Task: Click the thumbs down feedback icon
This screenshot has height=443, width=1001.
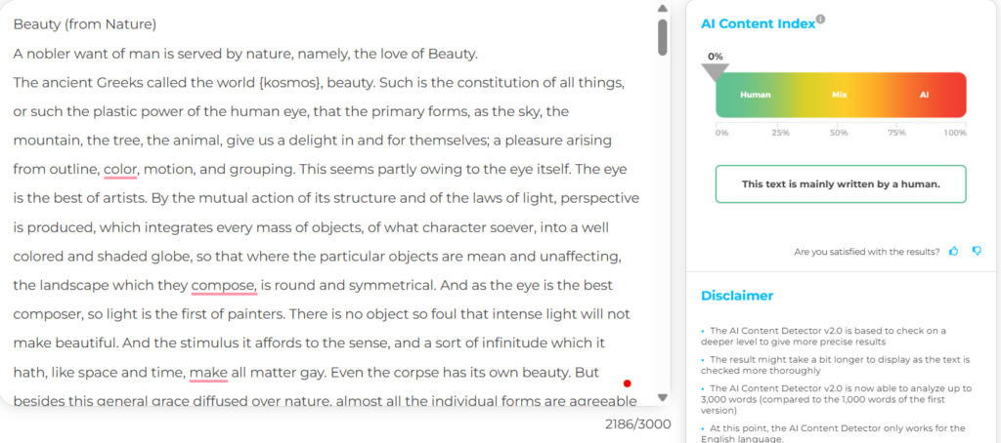Action: coord(977,251)
